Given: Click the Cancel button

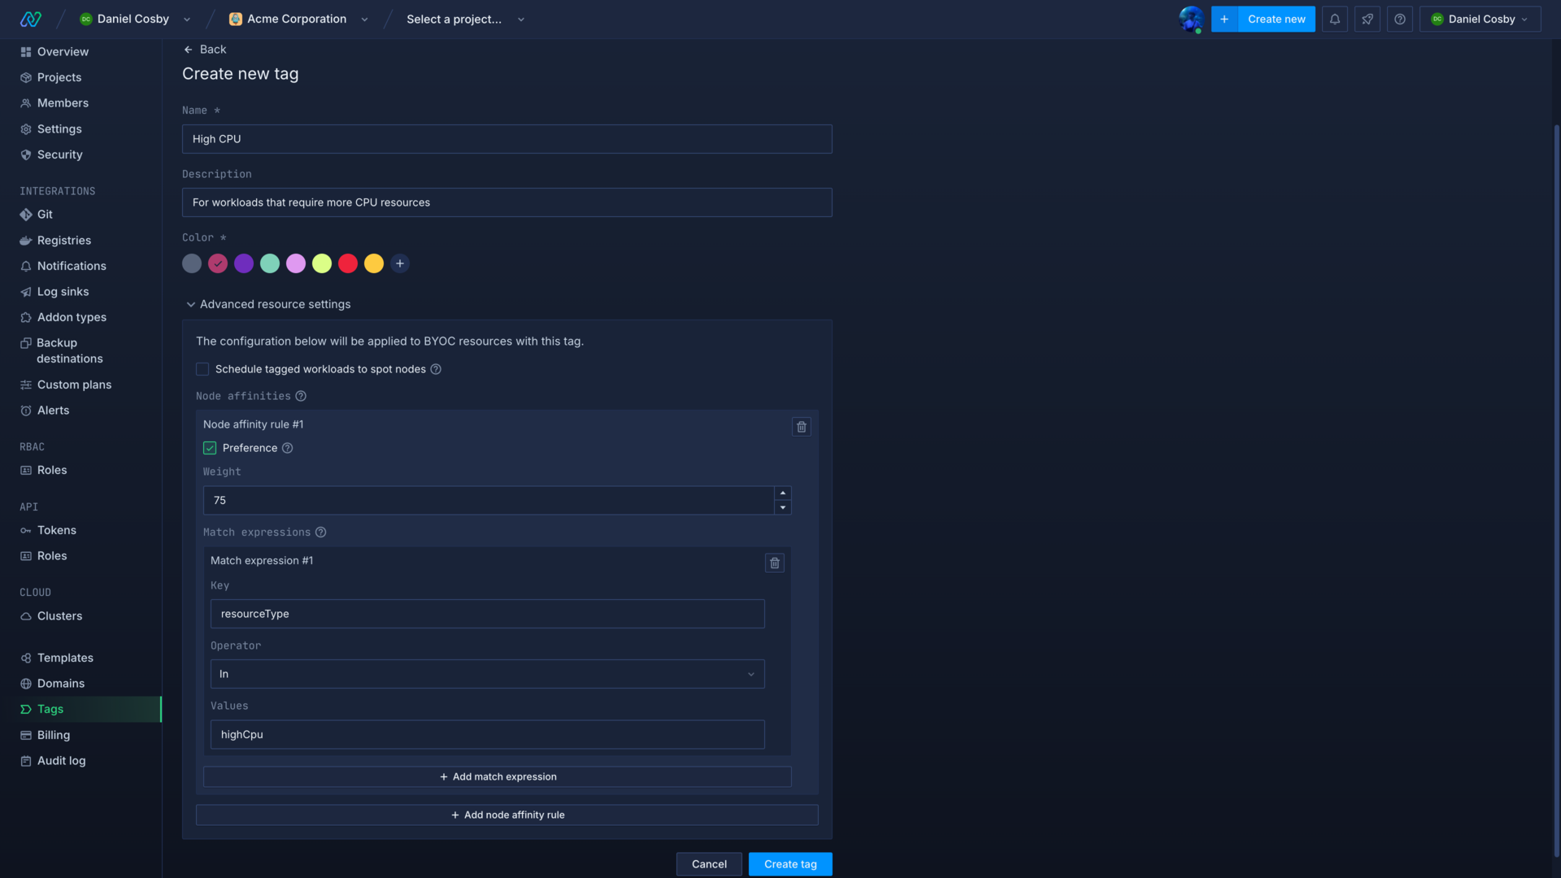Looking at the screenshot, I should (x=709, y=864).
